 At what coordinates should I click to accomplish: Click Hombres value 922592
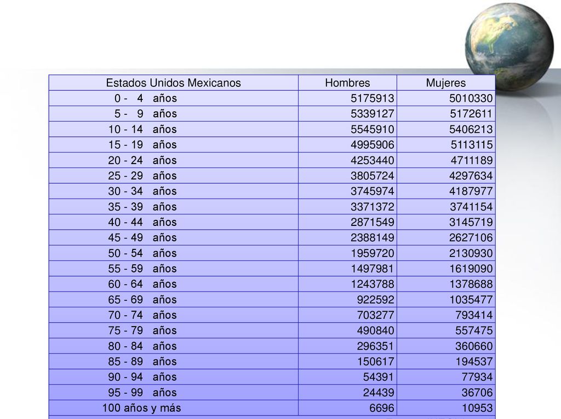tap(375, 300)
